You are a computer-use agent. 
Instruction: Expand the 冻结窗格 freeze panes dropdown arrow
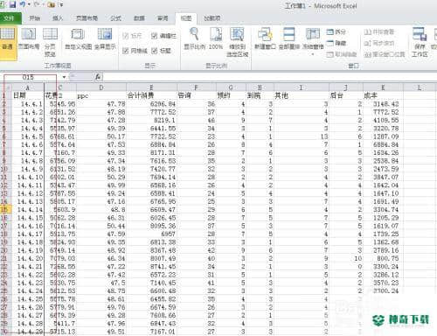pos(313,54)
